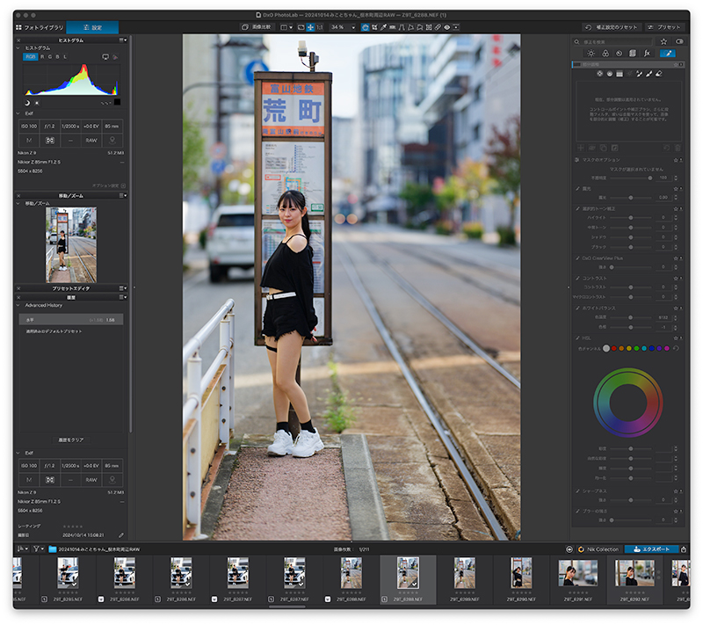Select the RGB histogram channel

click(31, 56)
